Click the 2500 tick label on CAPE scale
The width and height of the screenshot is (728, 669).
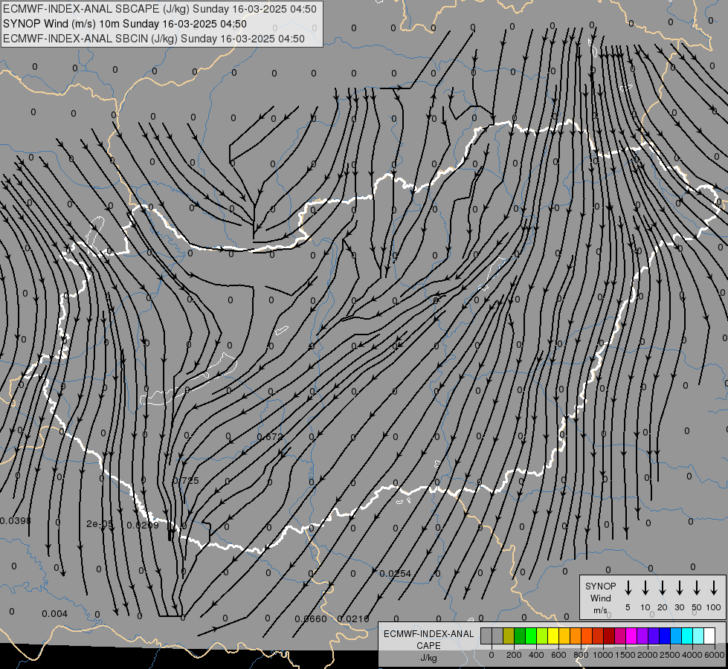pos(669,655)
